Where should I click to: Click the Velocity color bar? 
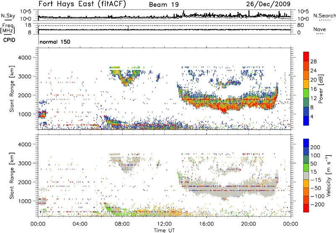[x=306, y=175]
